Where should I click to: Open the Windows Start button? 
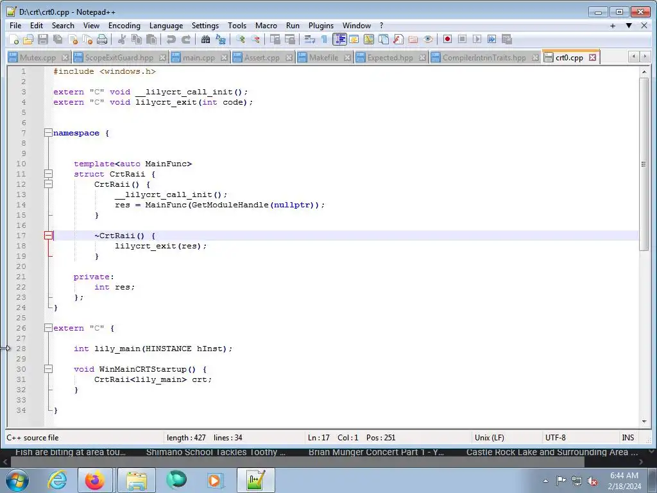click(17, 480)
